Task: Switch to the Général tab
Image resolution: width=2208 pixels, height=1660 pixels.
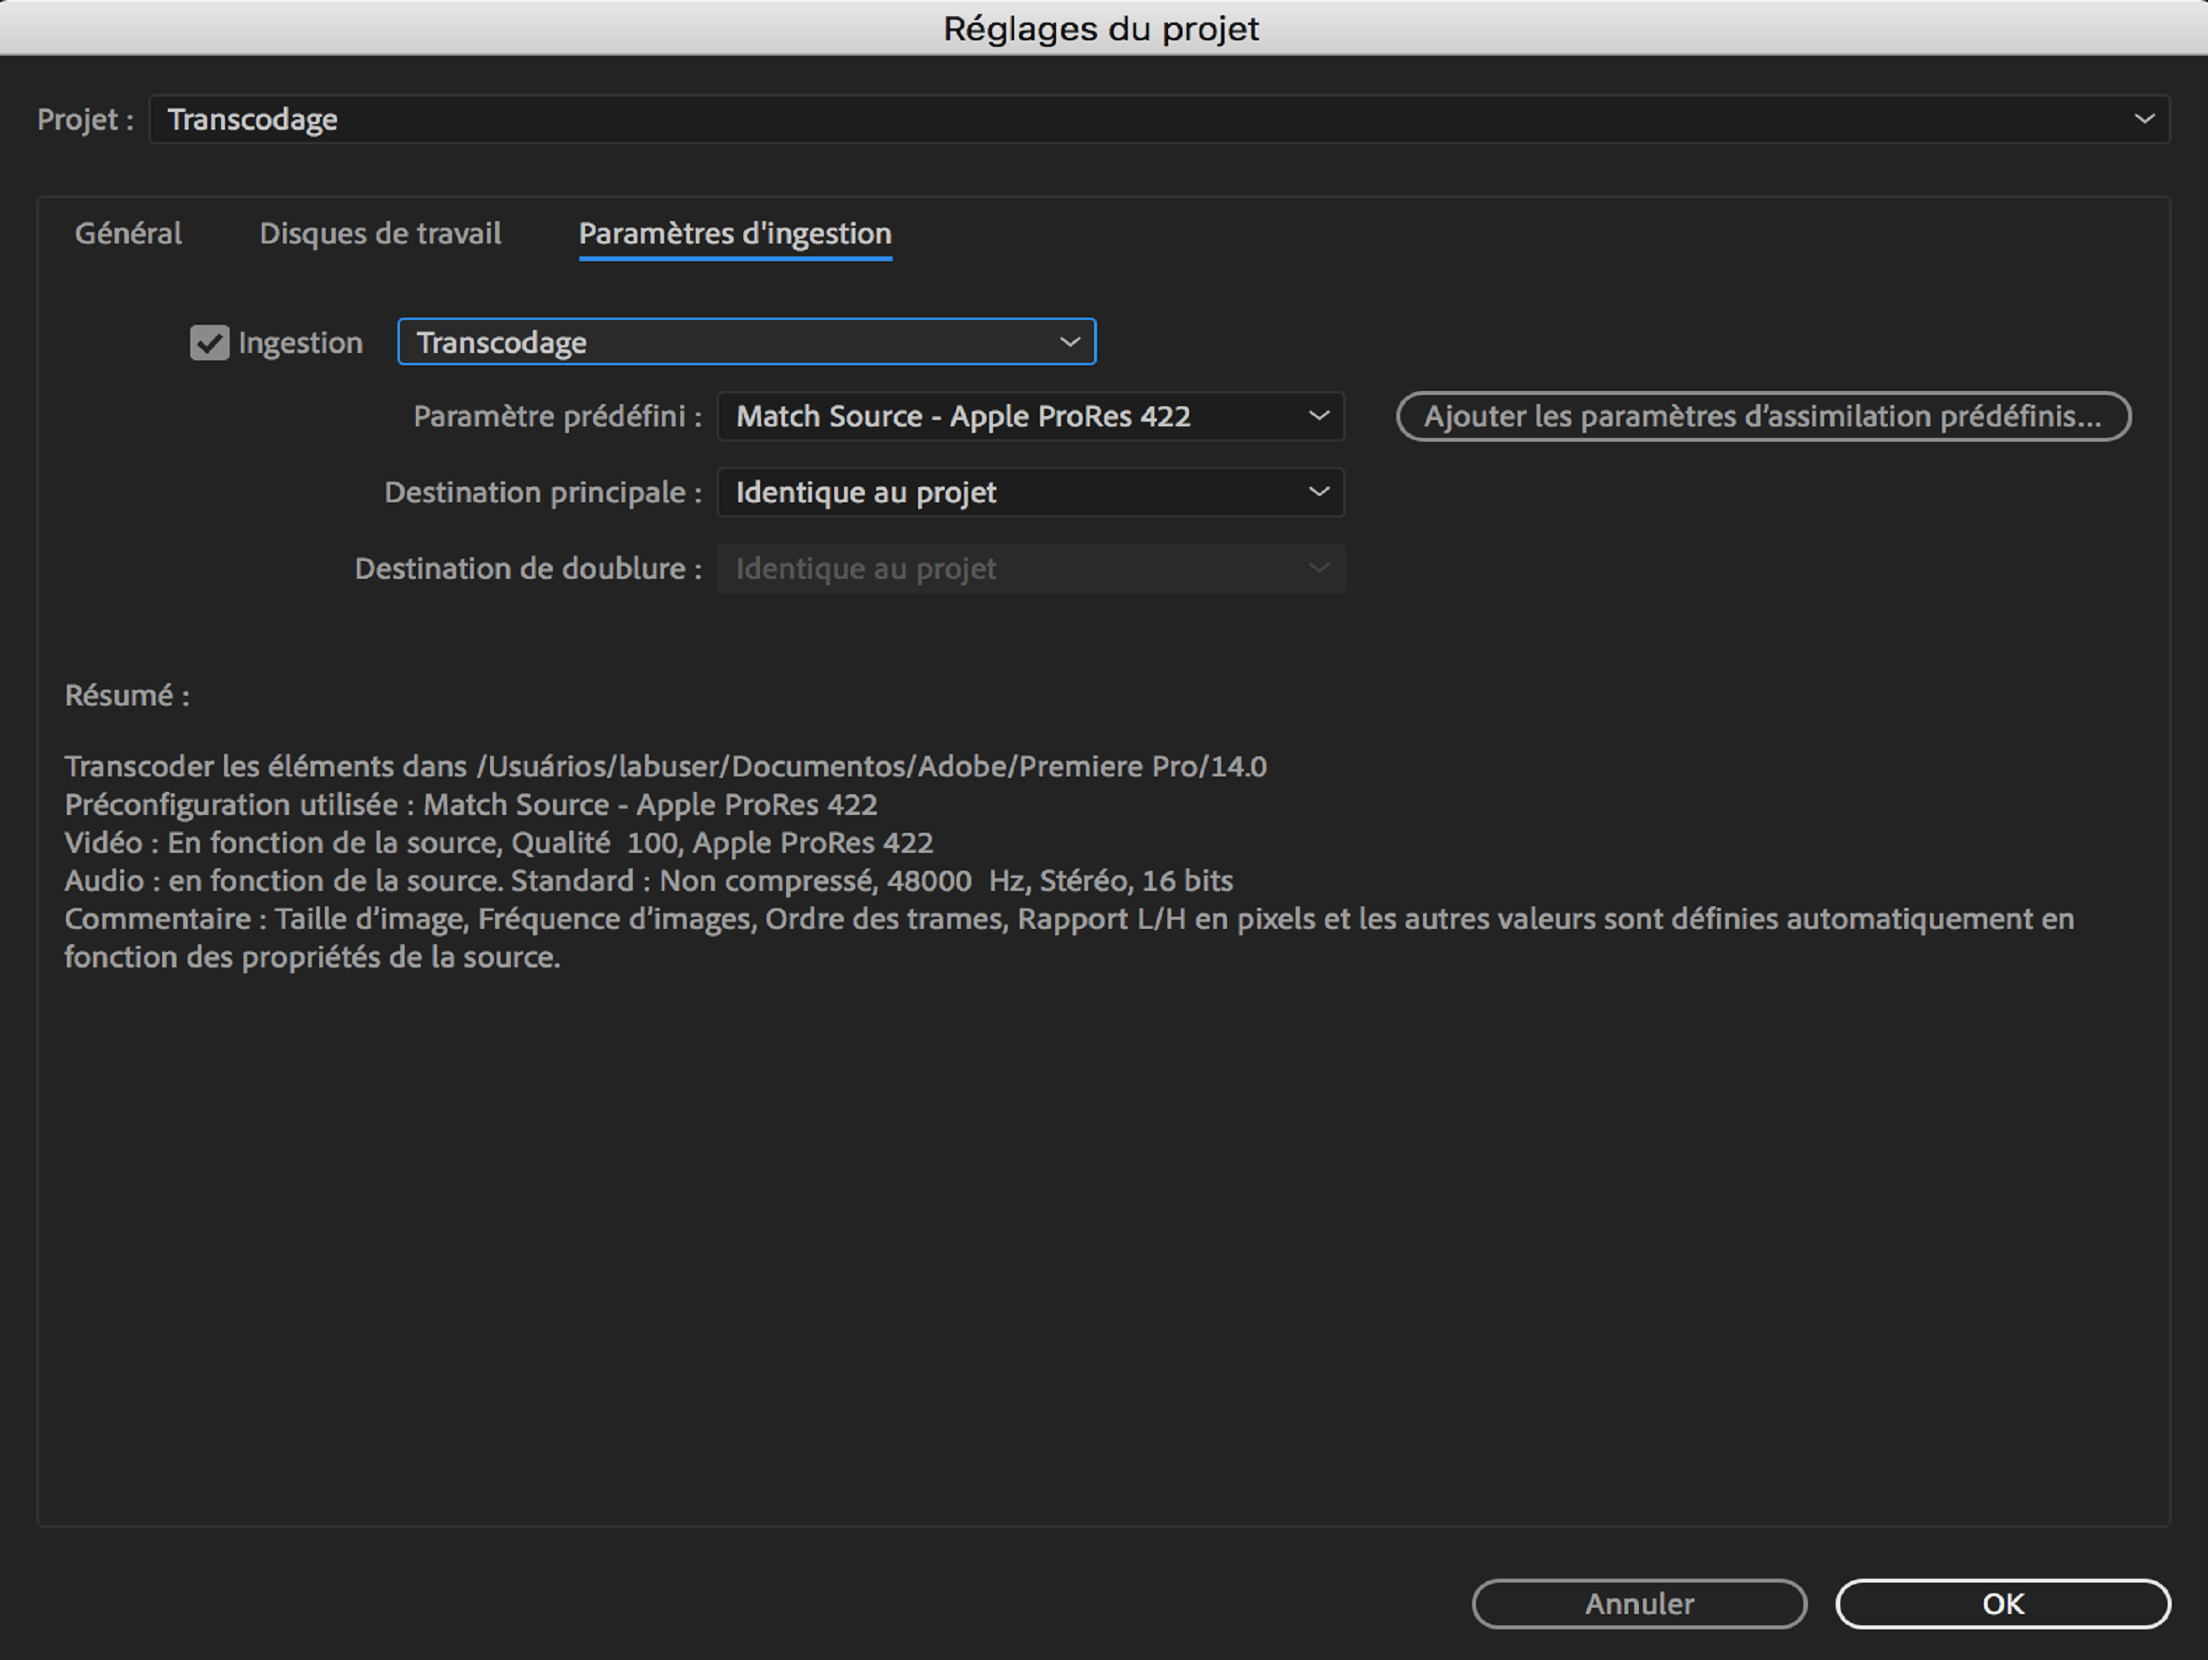Action: (127, 234)
